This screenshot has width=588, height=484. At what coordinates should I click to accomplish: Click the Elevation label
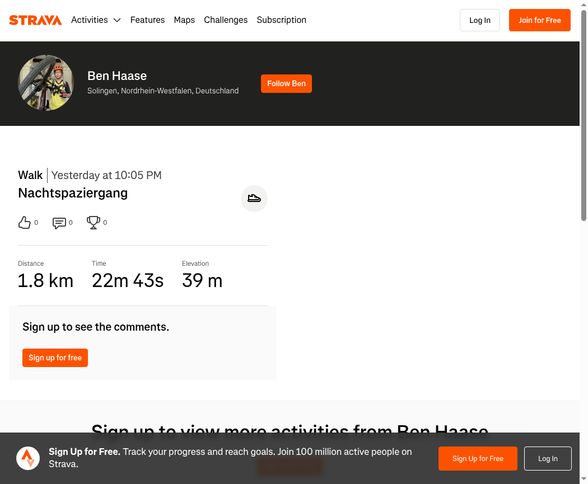195,264
